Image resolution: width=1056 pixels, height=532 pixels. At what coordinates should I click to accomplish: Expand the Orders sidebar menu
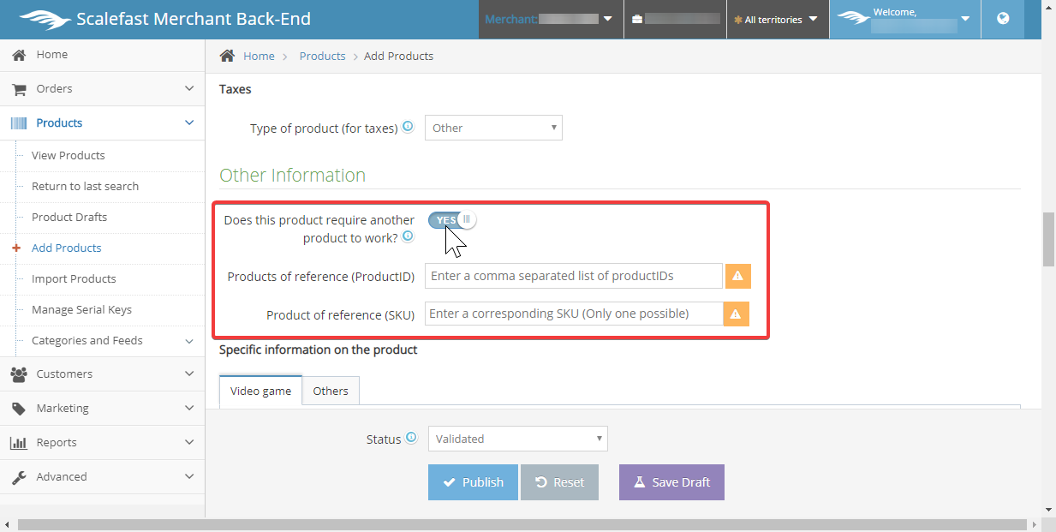pyautogui.click(x=103, y=89)
